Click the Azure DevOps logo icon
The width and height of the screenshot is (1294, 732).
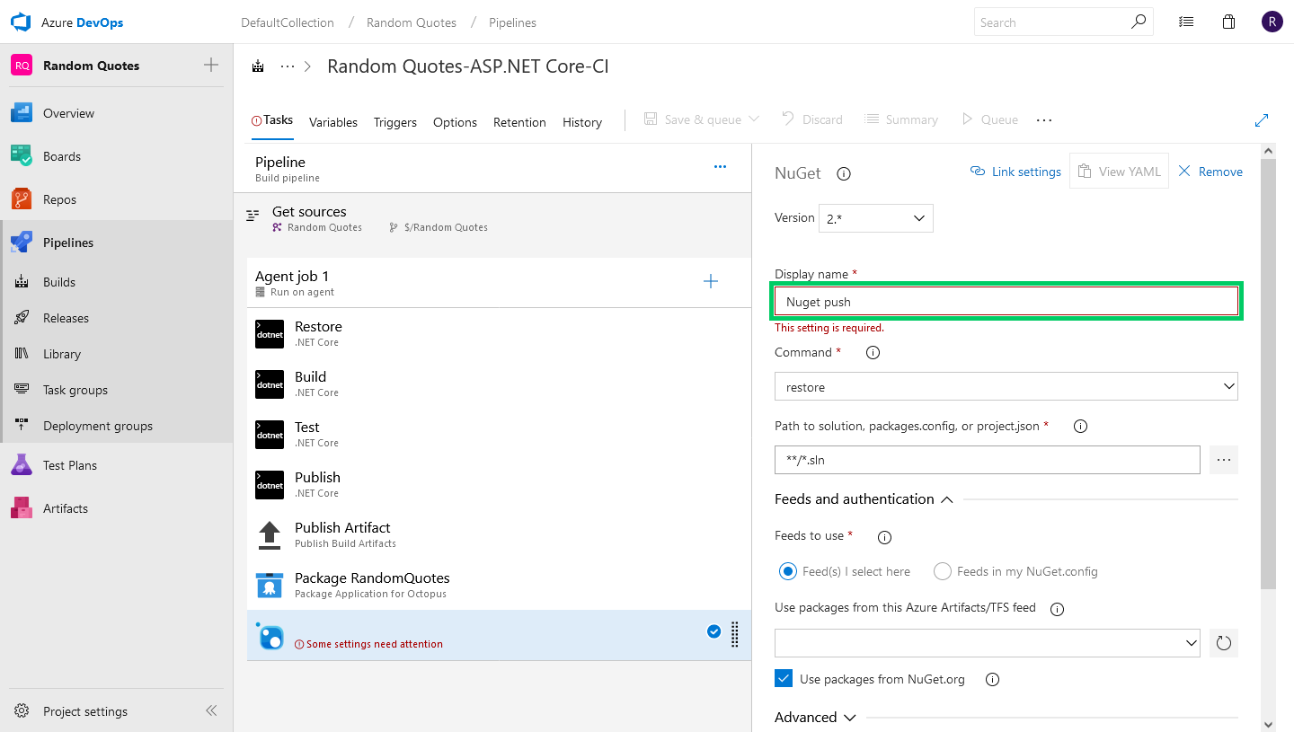[22, 22]
